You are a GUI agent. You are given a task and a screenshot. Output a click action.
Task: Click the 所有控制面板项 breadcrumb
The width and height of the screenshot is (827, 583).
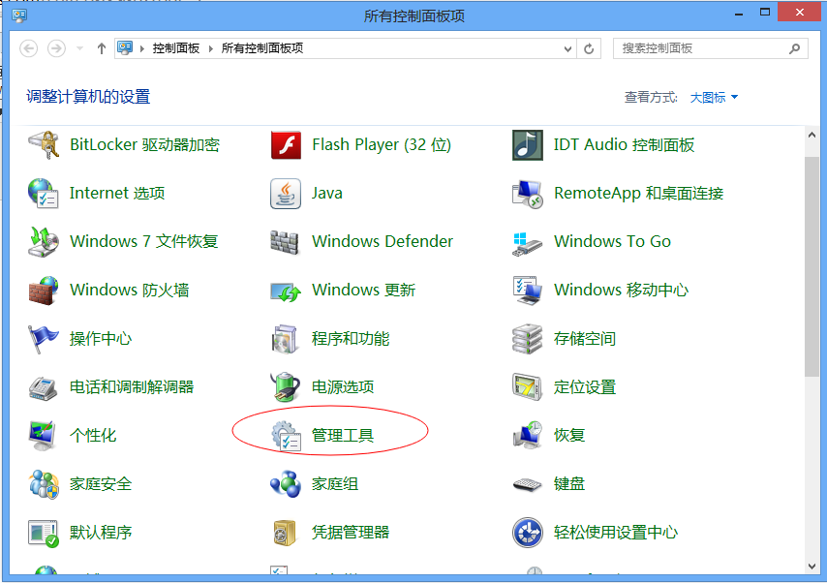point(262,48)
